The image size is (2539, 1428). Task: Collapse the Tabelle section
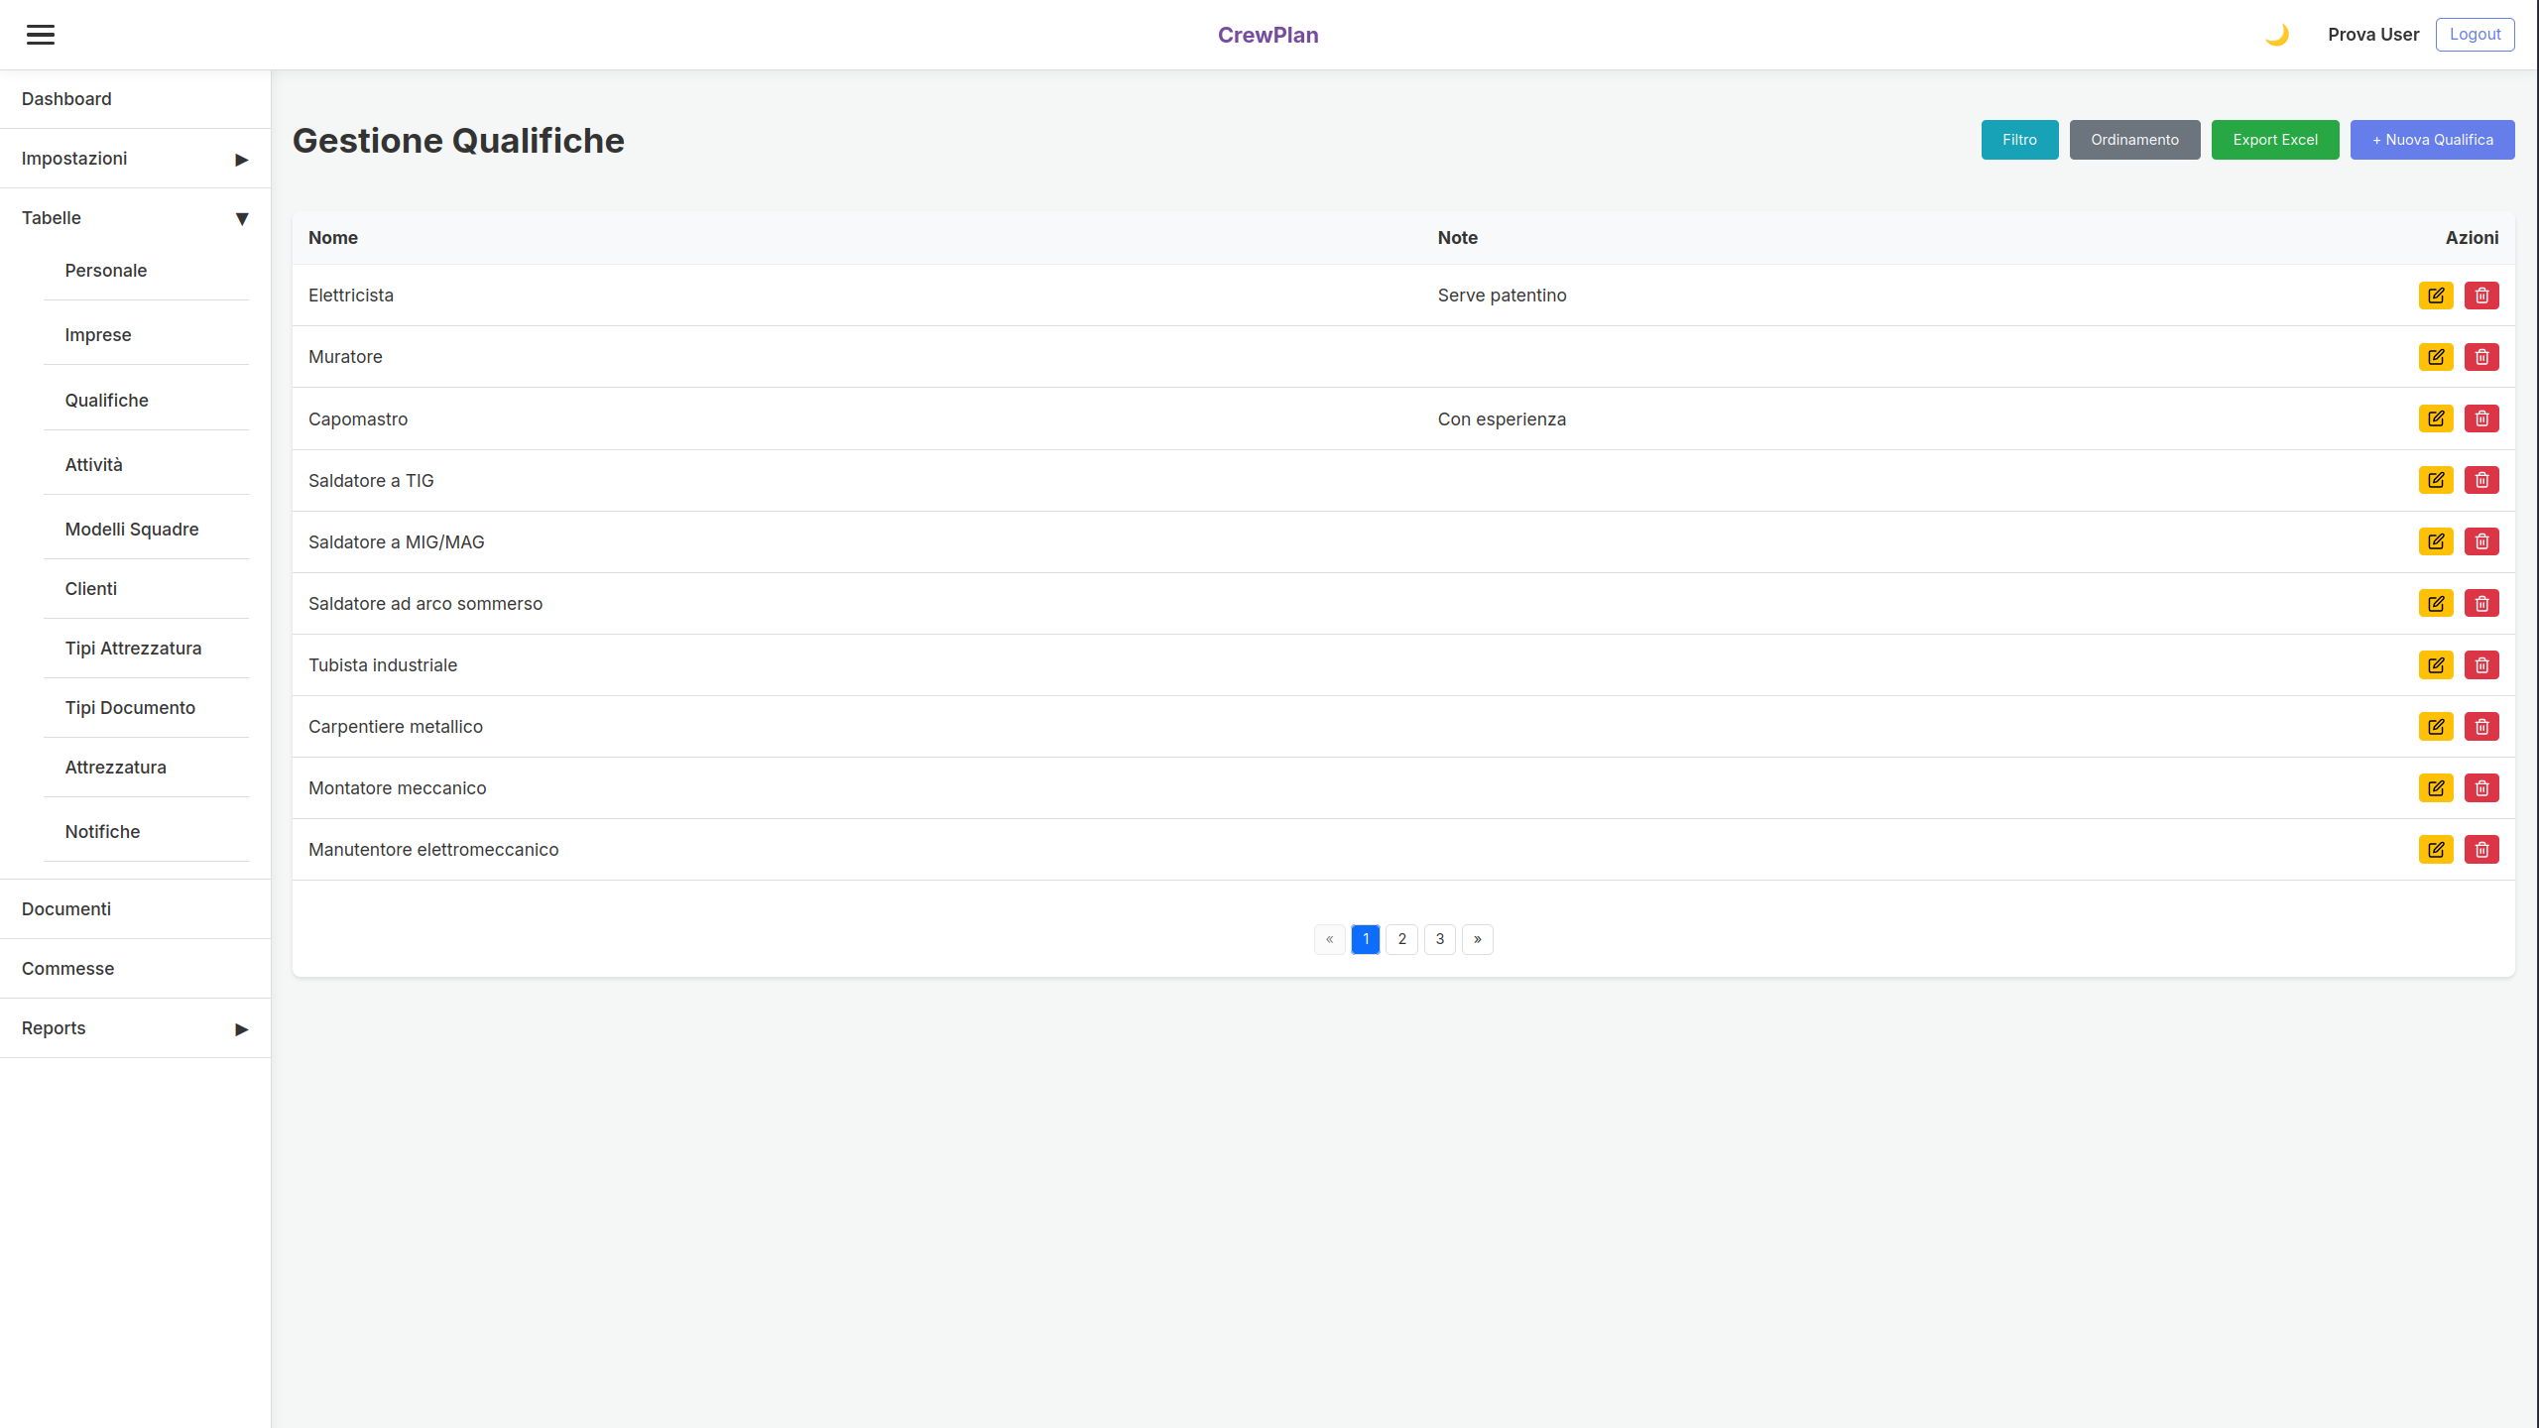[x=135, y=218]
